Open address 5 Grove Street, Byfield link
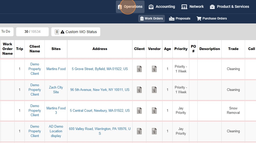The width and height of the screenshot is (256, 143). pyautogui.click(x=100, y=69)
